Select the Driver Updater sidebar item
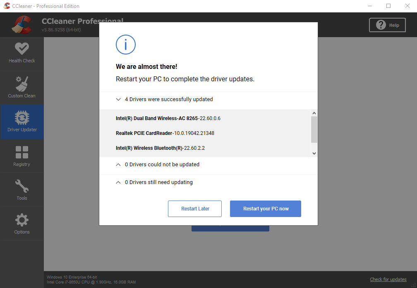 click(22, 122)
